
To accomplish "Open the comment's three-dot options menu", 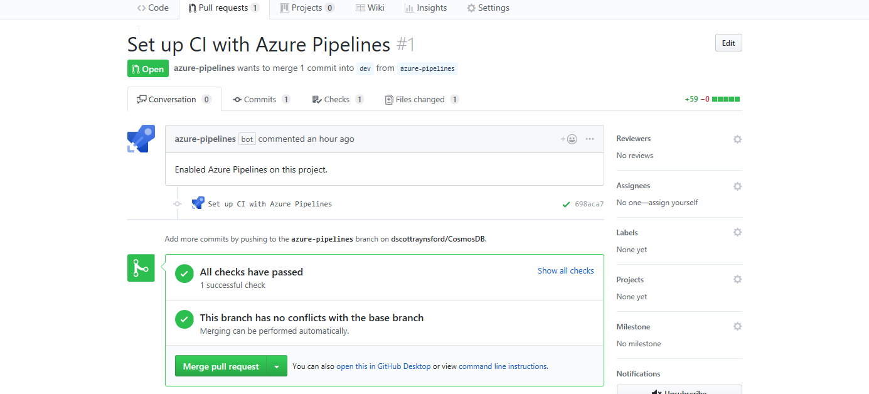I will point(590,139).
